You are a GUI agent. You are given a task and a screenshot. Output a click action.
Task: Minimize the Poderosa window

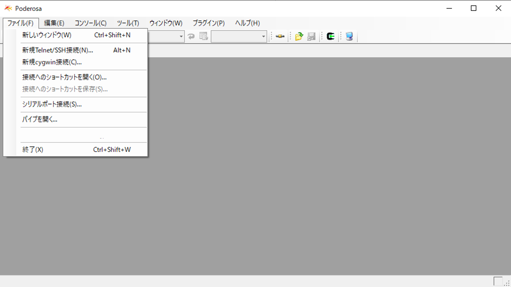coord(449,8)
